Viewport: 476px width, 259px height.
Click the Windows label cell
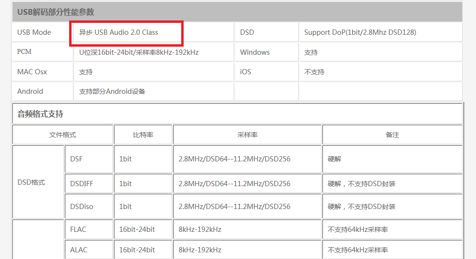255,52
